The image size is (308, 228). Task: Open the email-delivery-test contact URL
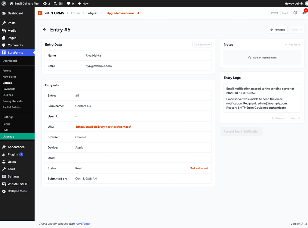point(103,127)
